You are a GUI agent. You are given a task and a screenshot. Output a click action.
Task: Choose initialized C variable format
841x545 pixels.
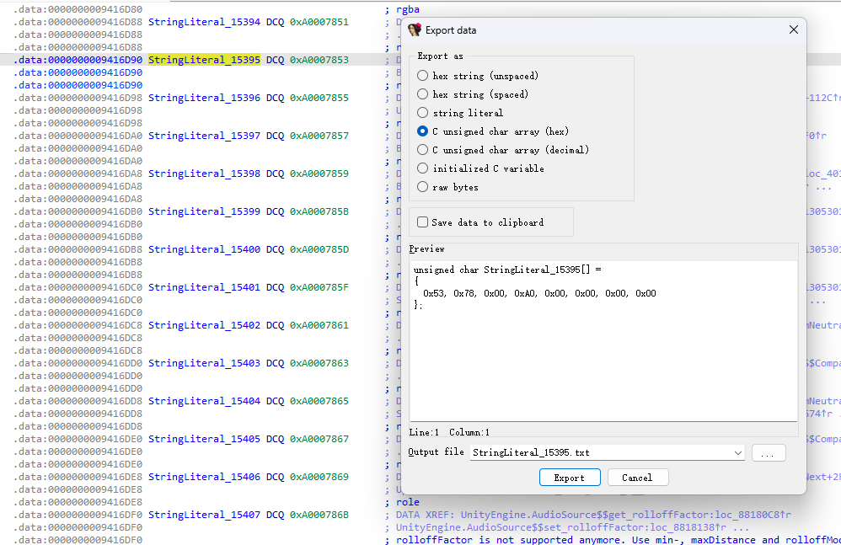pyautogui.click(x=423, y=168)
